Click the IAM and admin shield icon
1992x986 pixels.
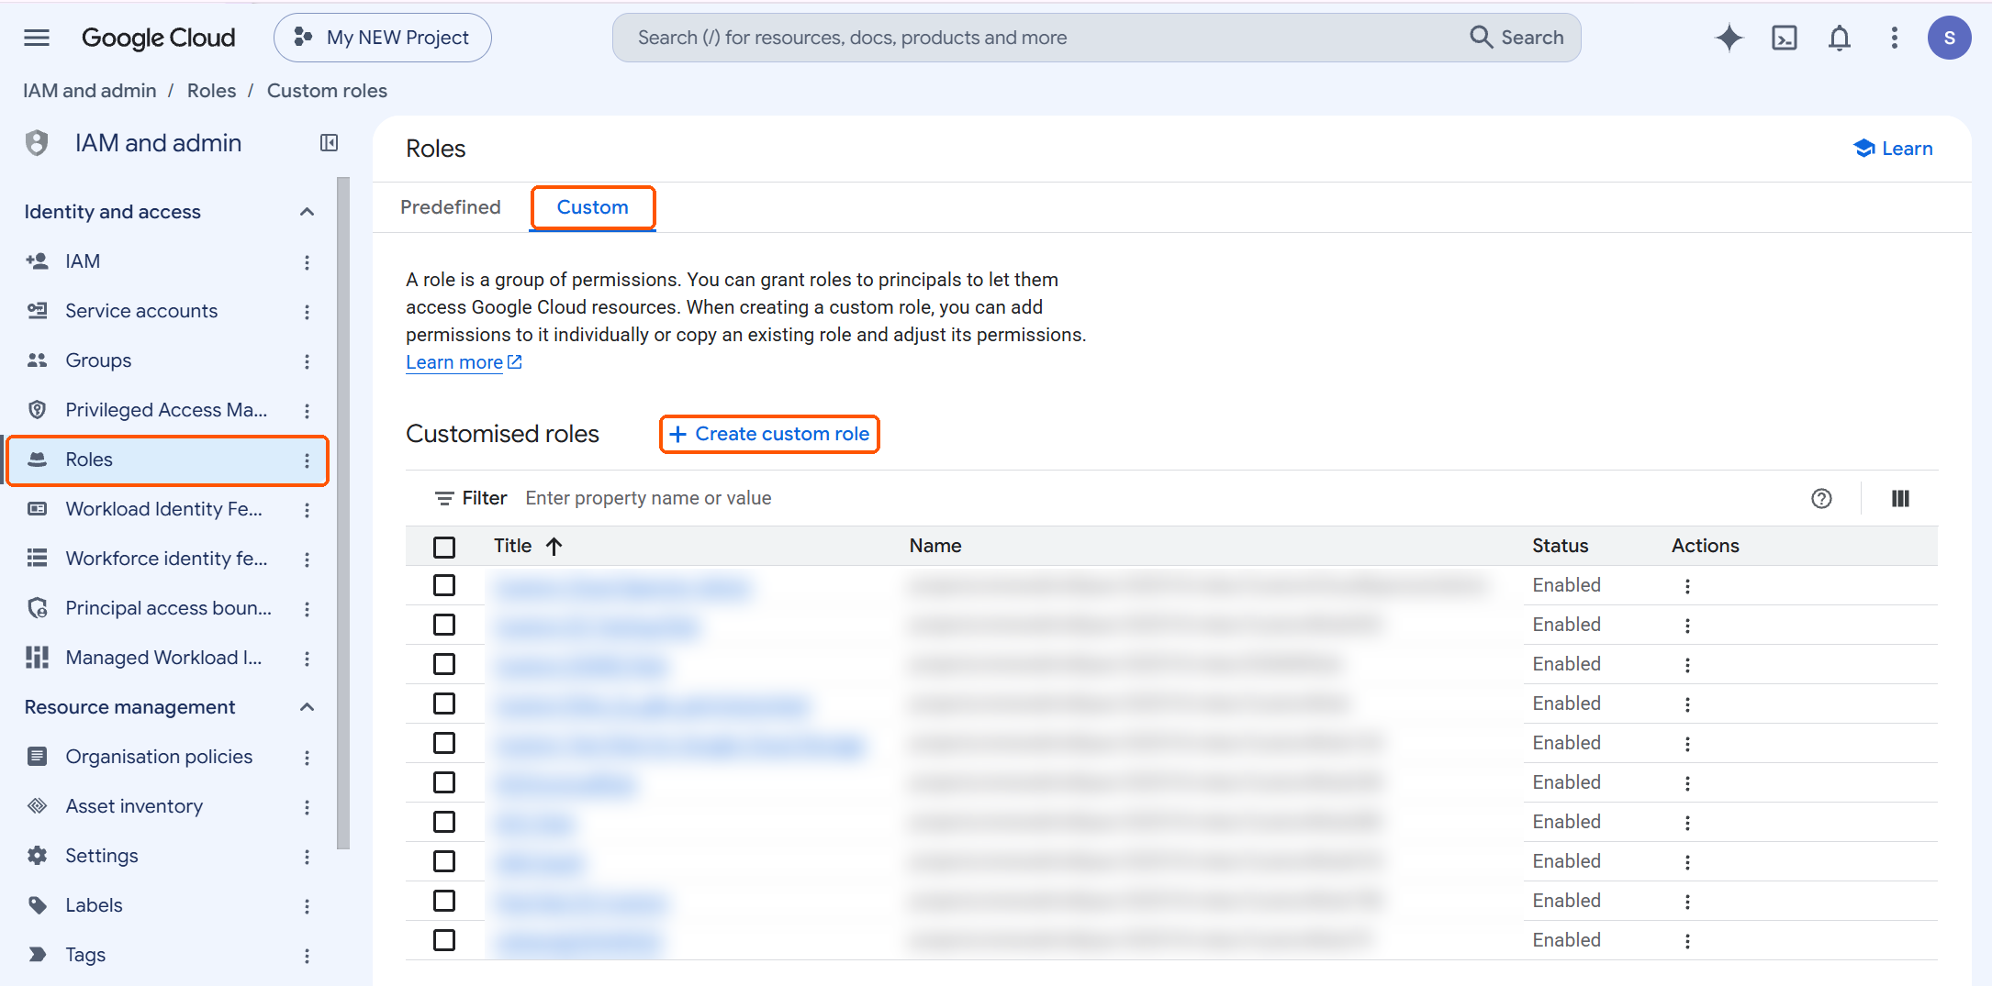(x=37, y=143)
